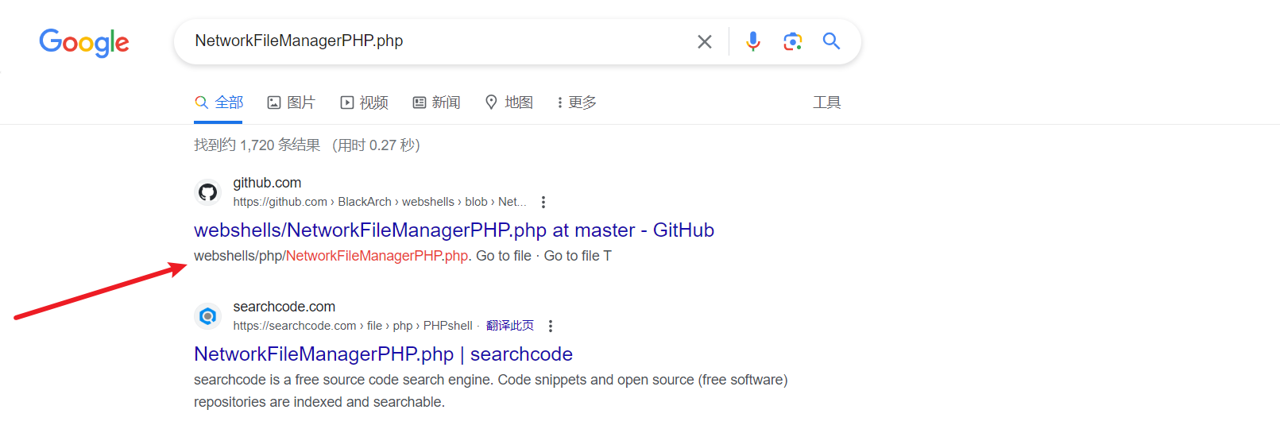The height and width of the screenshot is (433, 1280).
Task: Click the magnifying glass search button
Action: [x=831, y=41]
